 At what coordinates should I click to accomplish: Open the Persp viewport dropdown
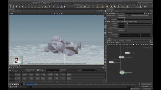coord(97,16)
